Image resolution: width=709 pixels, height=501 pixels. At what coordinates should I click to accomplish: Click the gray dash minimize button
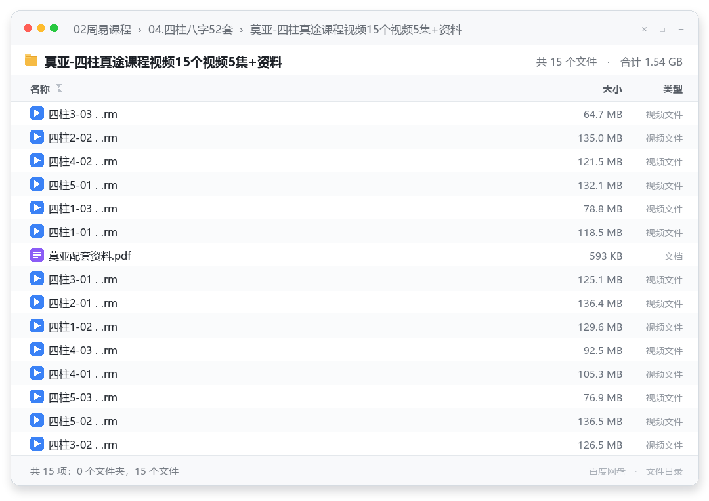click(x=681, y=30)
